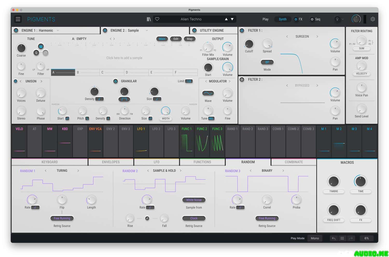The height and width of the screenshot is (257, 389).
Task: Open the hamburger main menu
Action: click(x=18, y=19)
